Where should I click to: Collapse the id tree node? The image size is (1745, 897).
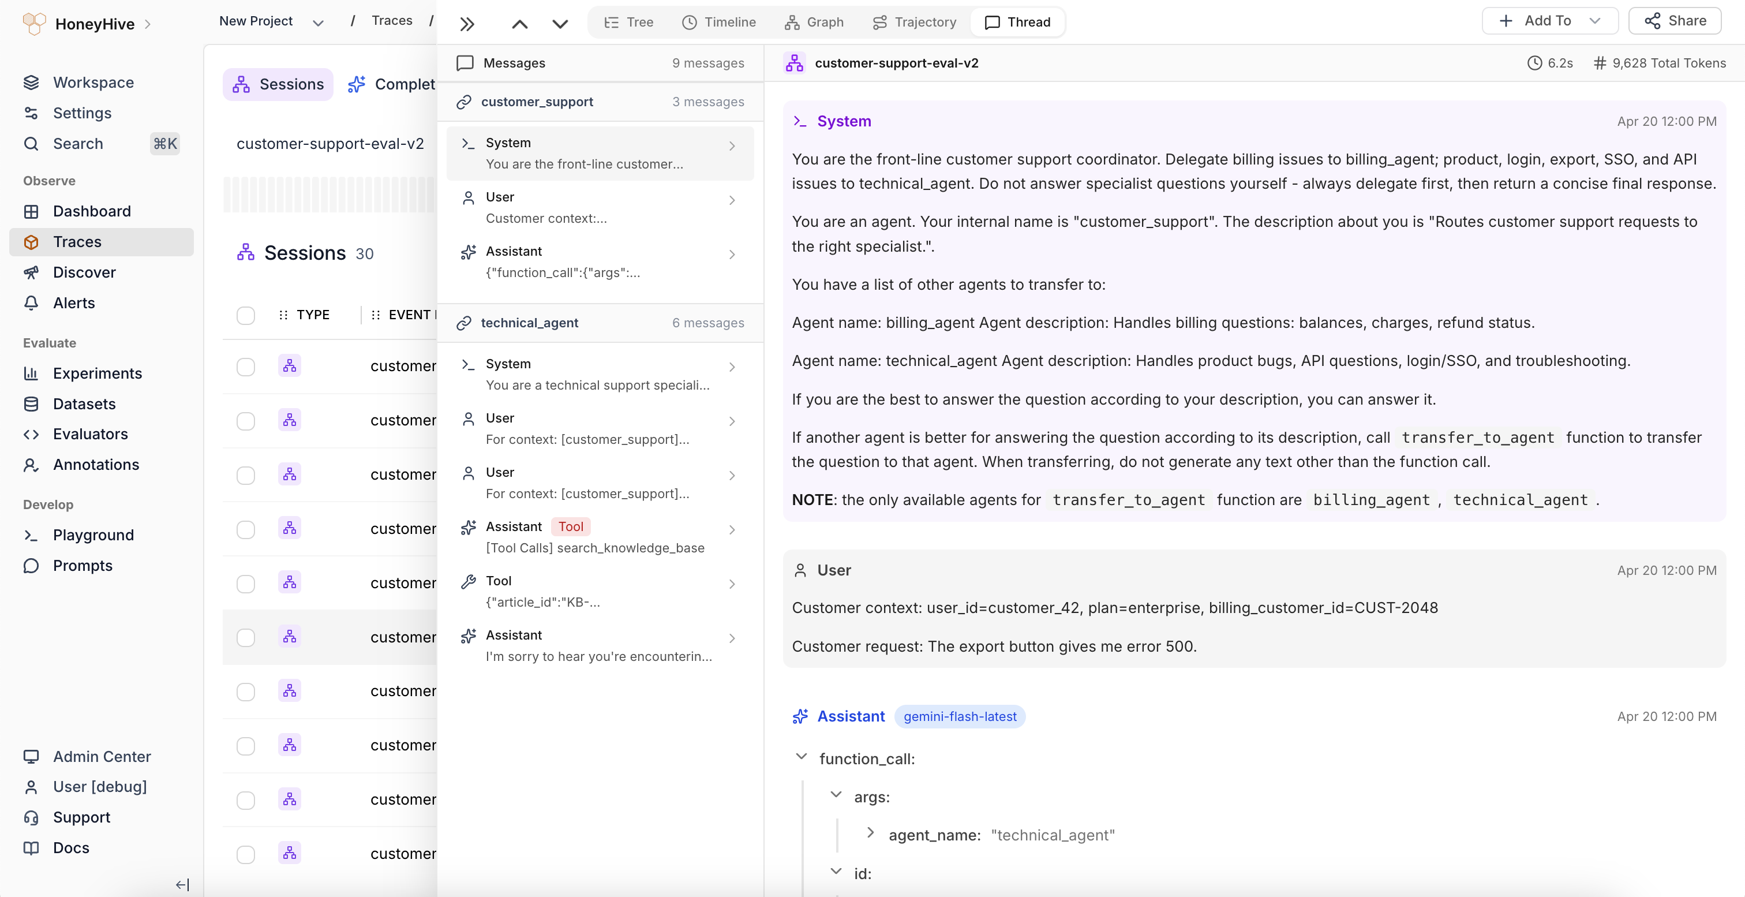point(836,872)
